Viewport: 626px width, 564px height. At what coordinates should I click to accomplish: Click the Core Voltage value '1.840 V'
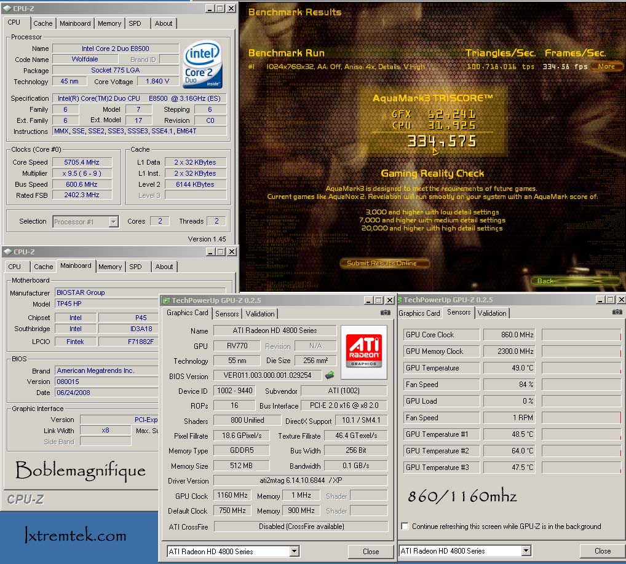pyautogui.click(x=157, y=81)
